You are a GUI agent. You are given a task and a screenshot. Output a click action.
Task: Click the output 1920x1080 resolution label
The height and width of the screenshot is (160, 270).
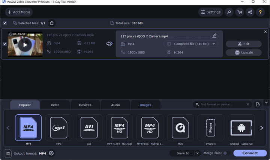coord(136,52)
